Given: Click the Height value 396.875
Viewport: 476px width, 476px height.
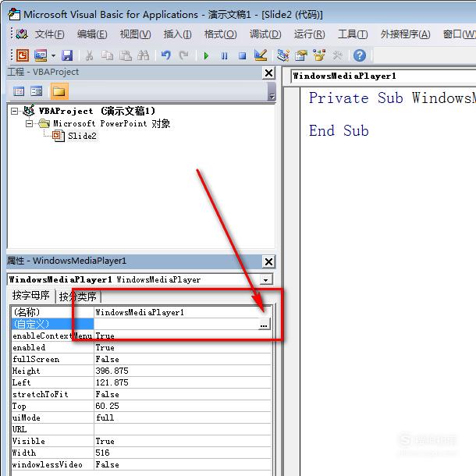Looking at the screenshot, I should point(182,371).
